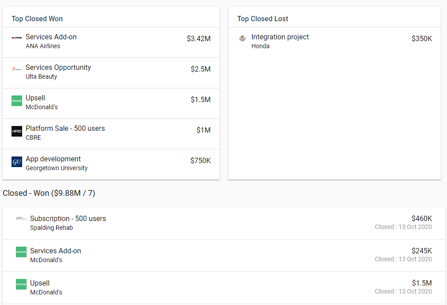Open the App development opportunity
Image resolution: width=447 pixels, height=305 pixels.
pyautogui.click(x=53, y=159)
